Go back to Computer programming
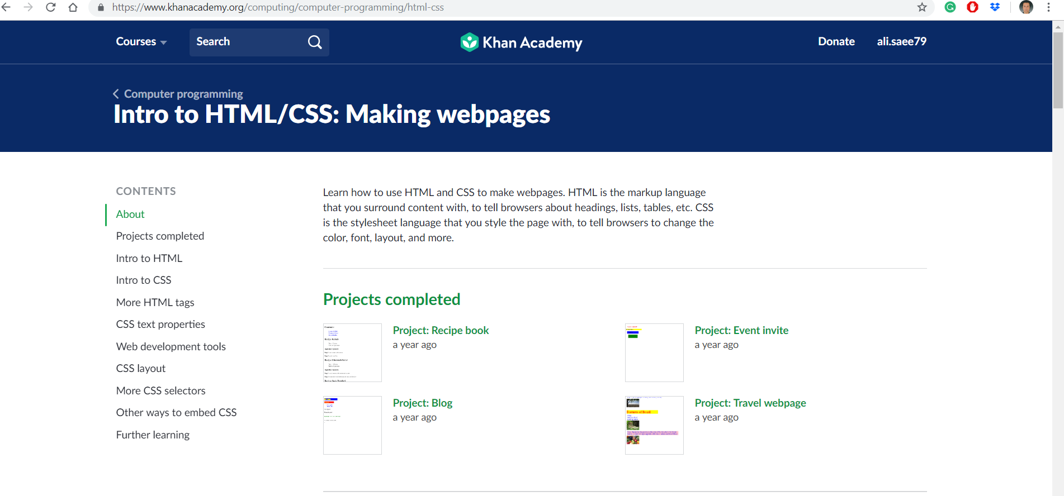 coord(178,94)
